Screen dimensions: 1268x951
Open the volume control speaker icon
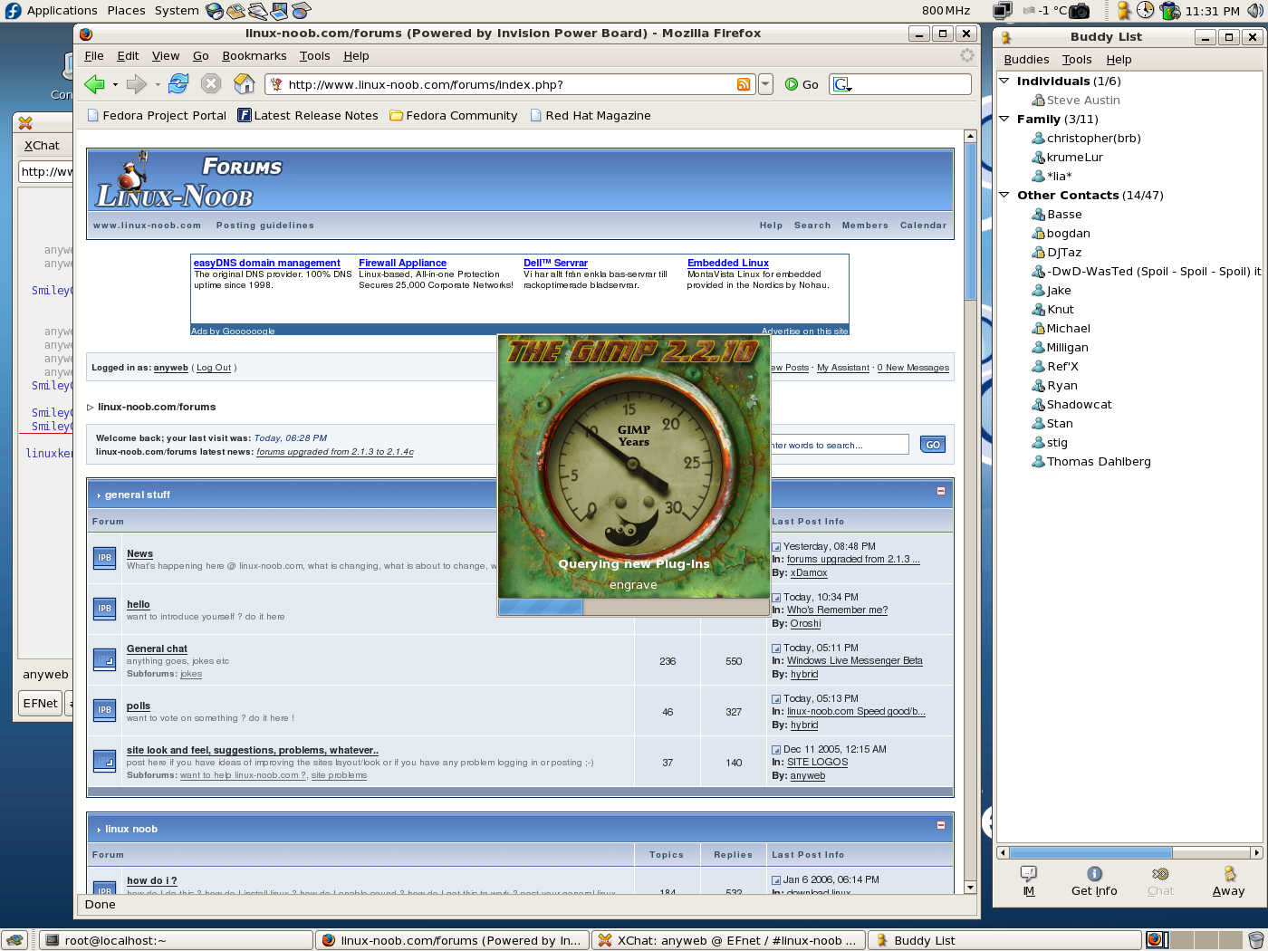[1254, 11]
